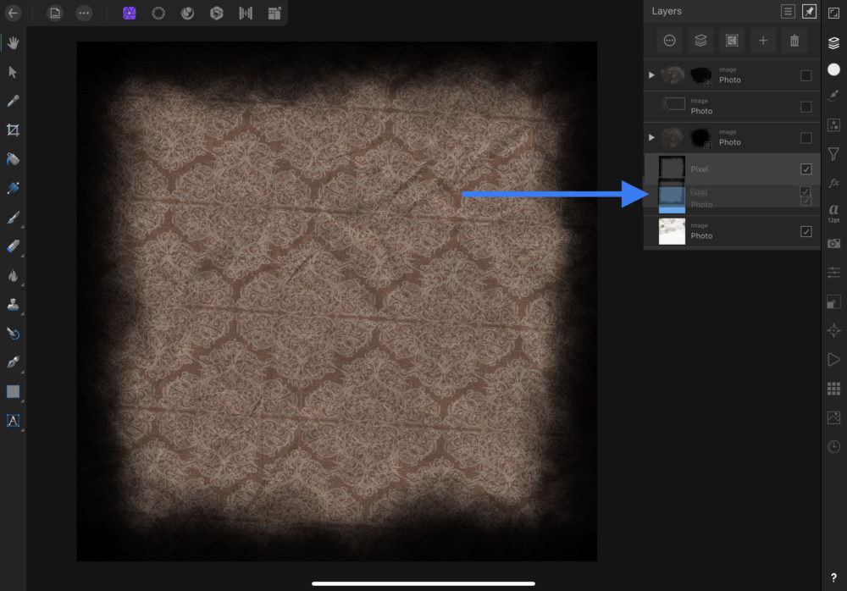The width and height of the screenshot is (847, 591).
Task: Select the Move arrow tool
Action: point(13,72)
